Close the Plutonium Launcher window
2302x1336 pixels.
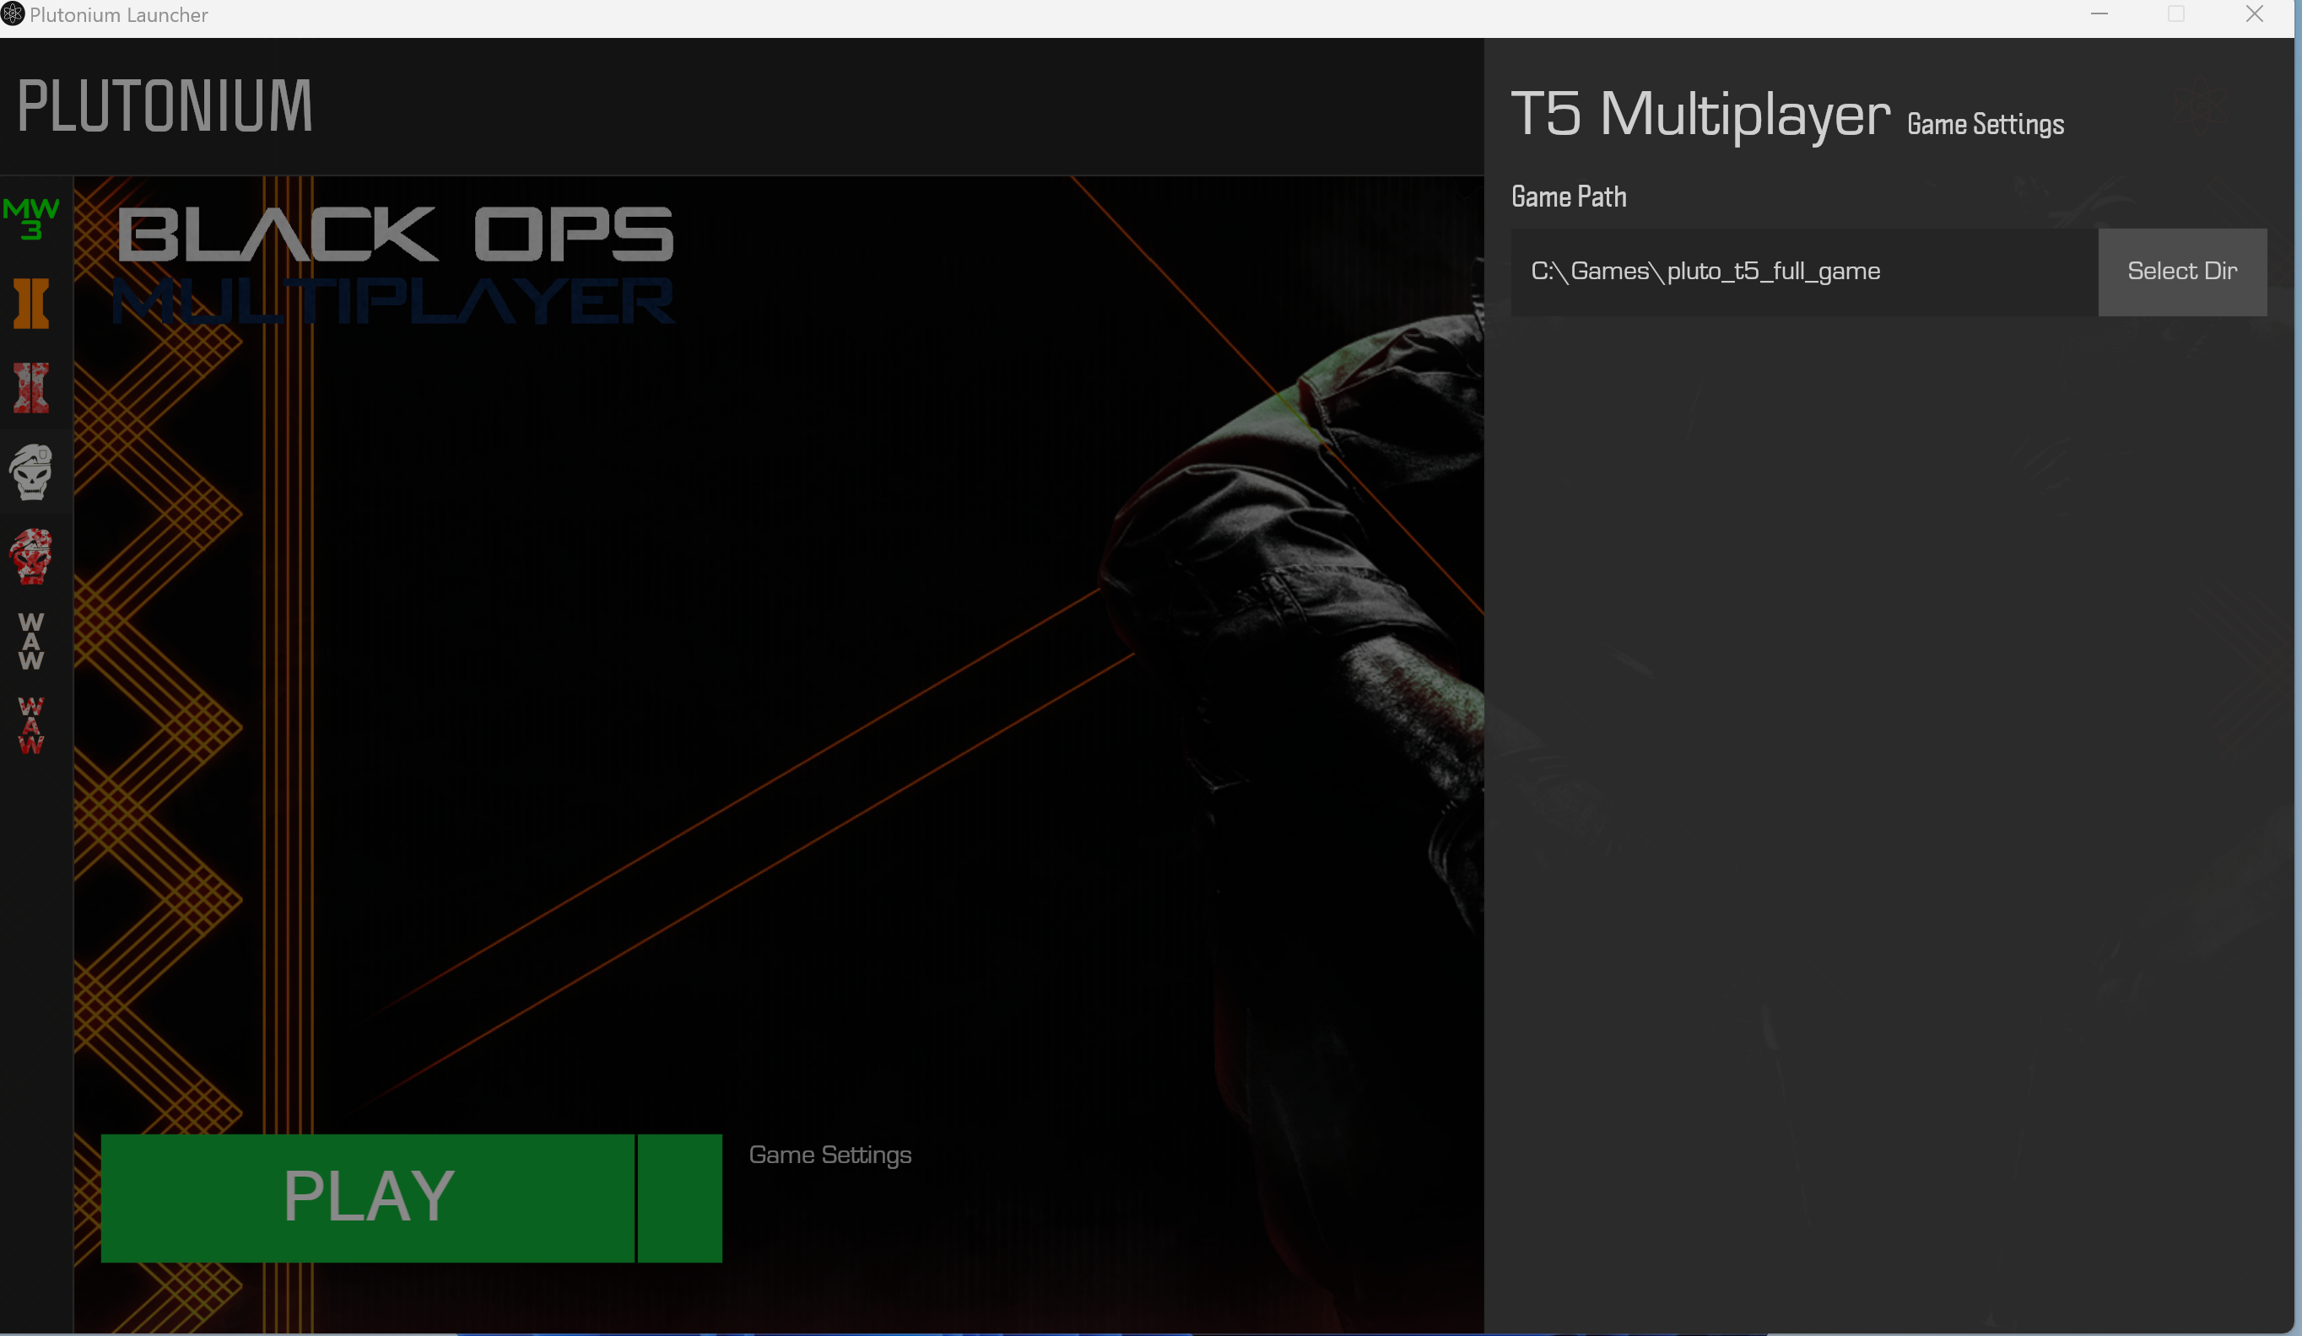coord(2255,13)
